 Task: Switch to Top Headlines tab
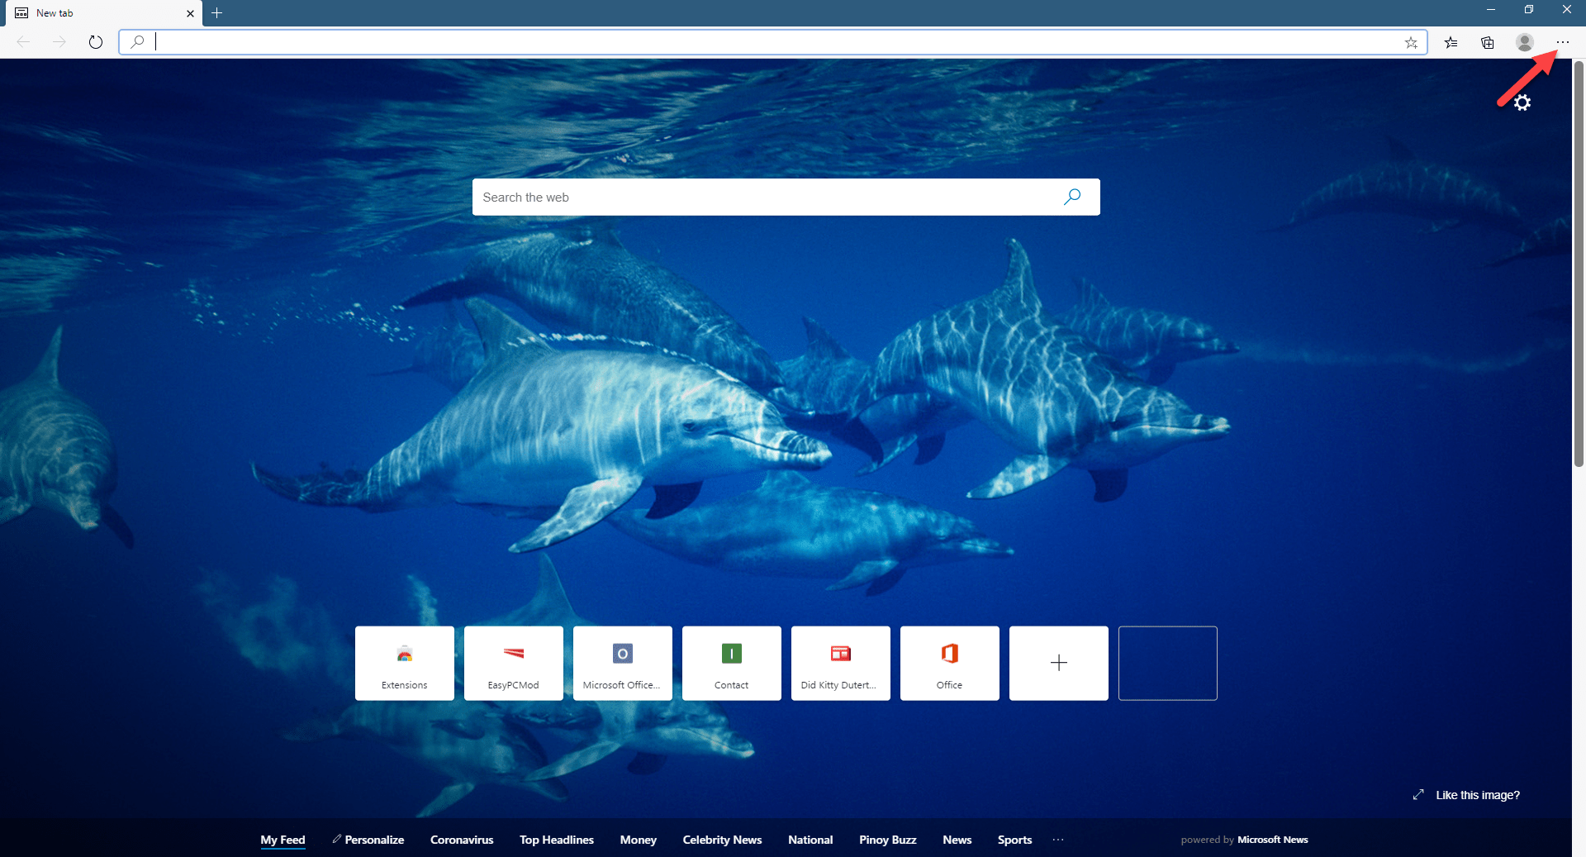click(557, 840)
